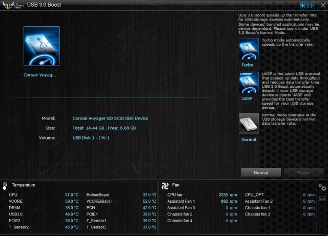Click the Turbo mode icon
Viewport: 328px width, 236px height.
tap(249, 49)
